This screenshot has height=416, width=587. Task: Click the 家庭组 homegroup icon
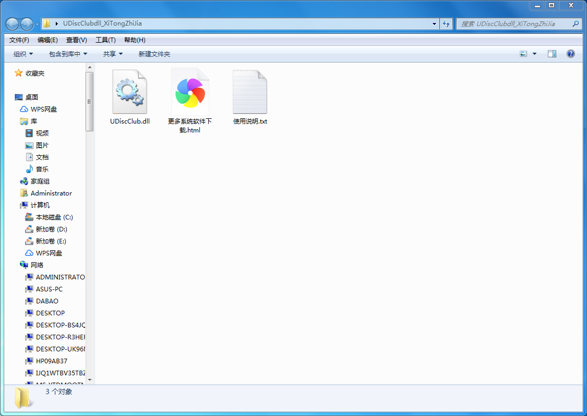(x=24, y=181)
